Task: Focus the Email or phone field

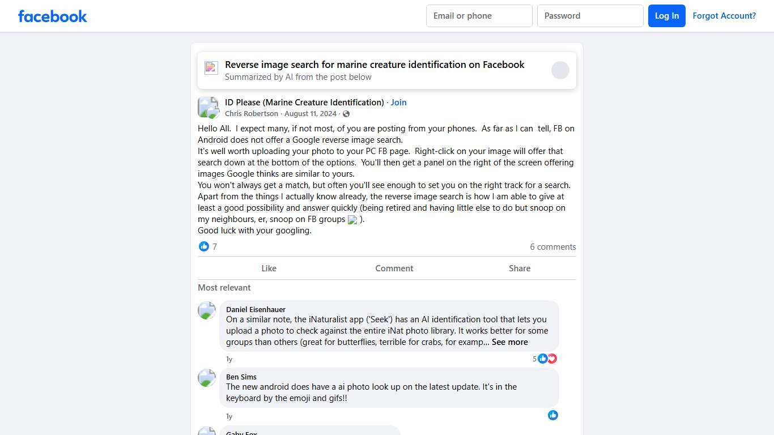Action: [479, 16]
